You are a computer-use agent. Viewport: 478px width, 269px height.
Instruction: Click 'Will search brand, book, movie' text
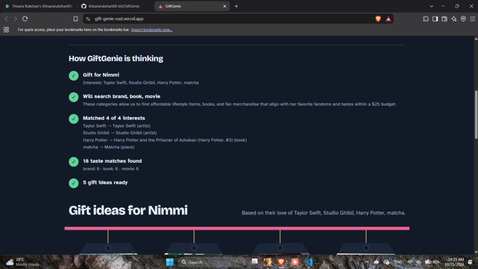coord(122,96)
